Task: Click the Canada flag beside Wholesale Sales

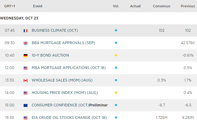Action: 26,80
